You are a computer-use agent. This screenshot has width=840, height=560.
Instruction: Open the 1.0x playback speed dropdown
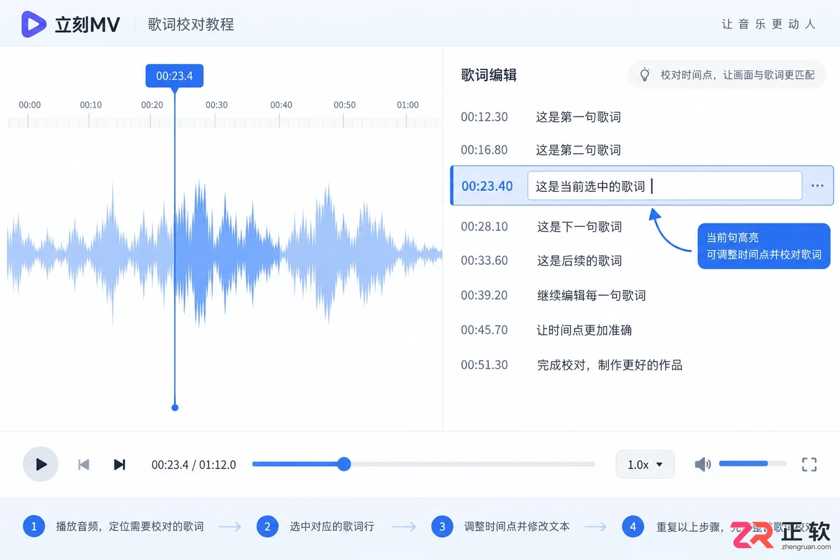(x=645, y=464)
